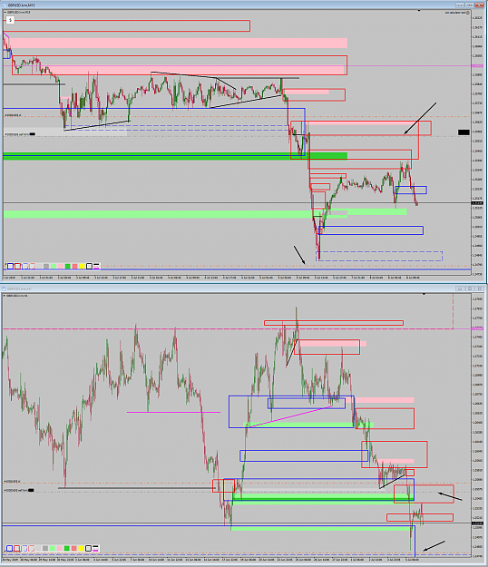The width and height of the screenshot is (488, 567).
Task: Pick the light gray swatch in lower chart palette
Action: [38, 548]
